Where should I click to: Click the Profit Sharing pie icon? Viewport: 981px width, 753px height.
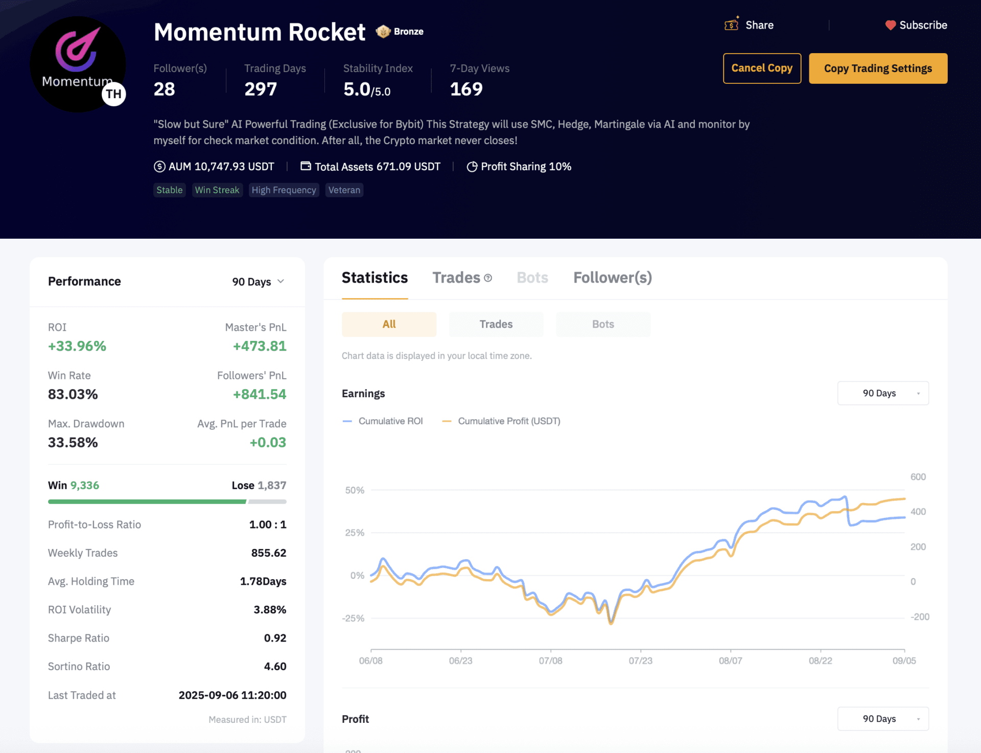[x=472, y=167]
